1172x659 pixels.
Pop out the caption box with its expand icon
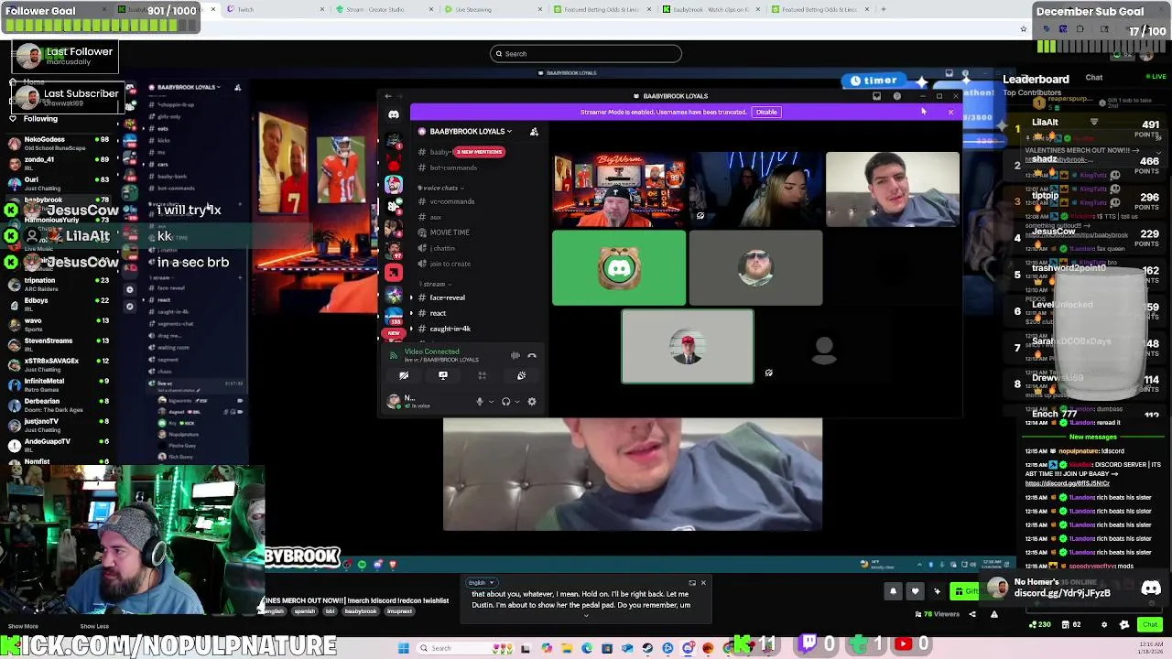click(692, 583)
